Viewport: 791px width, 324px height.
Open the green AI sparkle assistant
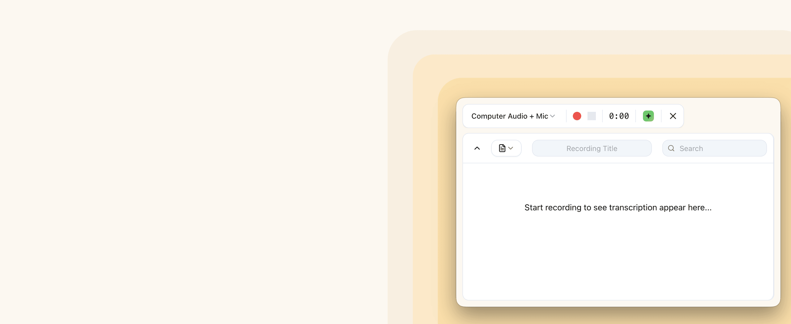click(648, 116)
